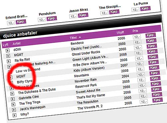Click Kjøp for That's Not My Name
The width and height of the screenshot is (167, 123).
pos(156,89)
